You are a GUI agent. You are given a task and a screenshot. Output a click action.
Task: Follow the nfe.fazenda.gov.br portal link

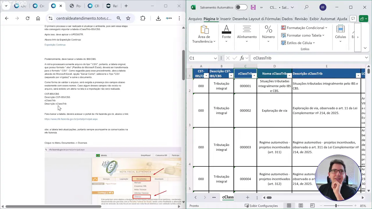(x=71, y=119)
